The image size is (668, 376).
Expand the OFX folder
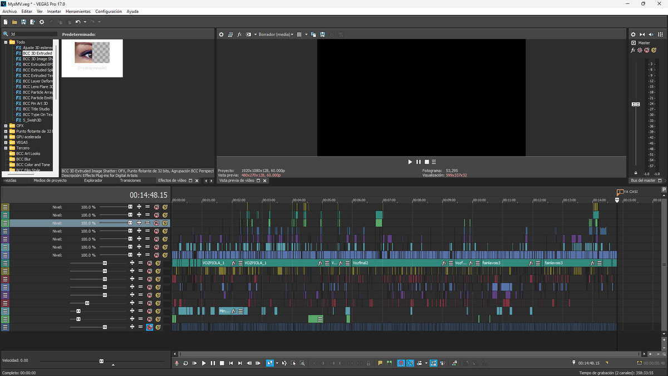(x=6, y=125)
